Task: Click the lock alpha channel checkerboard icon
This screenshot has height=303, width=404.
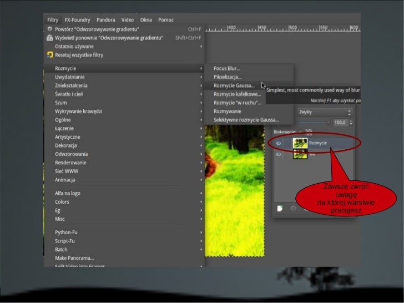Action: pos(309,132)
